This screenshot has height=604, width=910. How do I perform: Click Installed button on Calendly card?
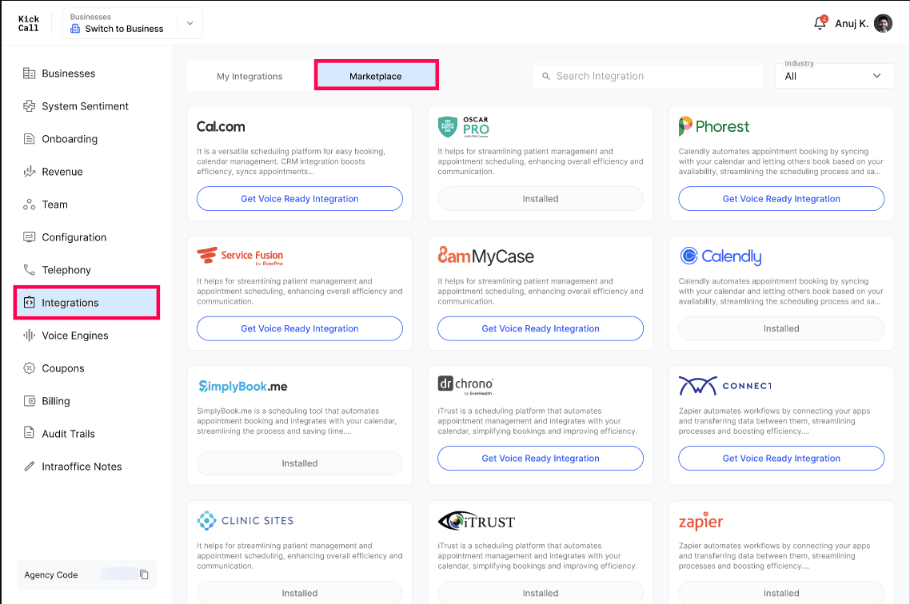pyautogui.click(x=781, y=328)
